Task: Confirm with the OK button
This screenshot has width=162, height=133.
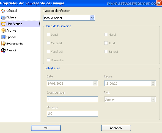Action: pos(46,128)
